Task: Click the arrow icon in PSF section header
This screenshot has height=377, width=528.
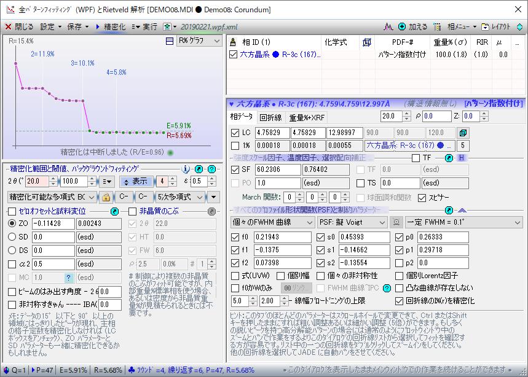Action: pos(449,211)
